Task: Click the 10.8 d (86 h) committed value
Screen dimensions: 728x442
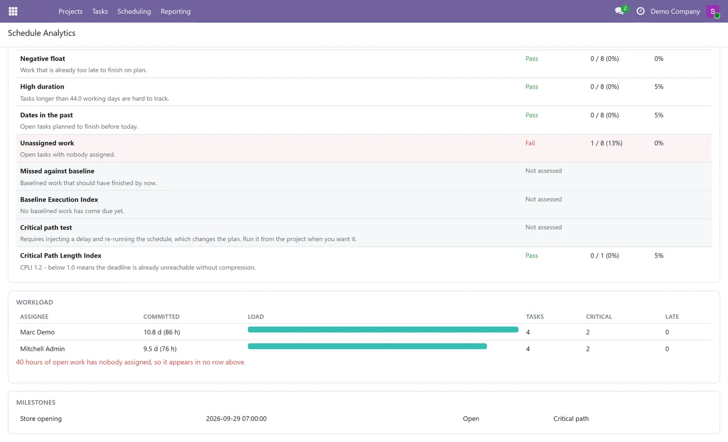Action: tap(162, 332)
